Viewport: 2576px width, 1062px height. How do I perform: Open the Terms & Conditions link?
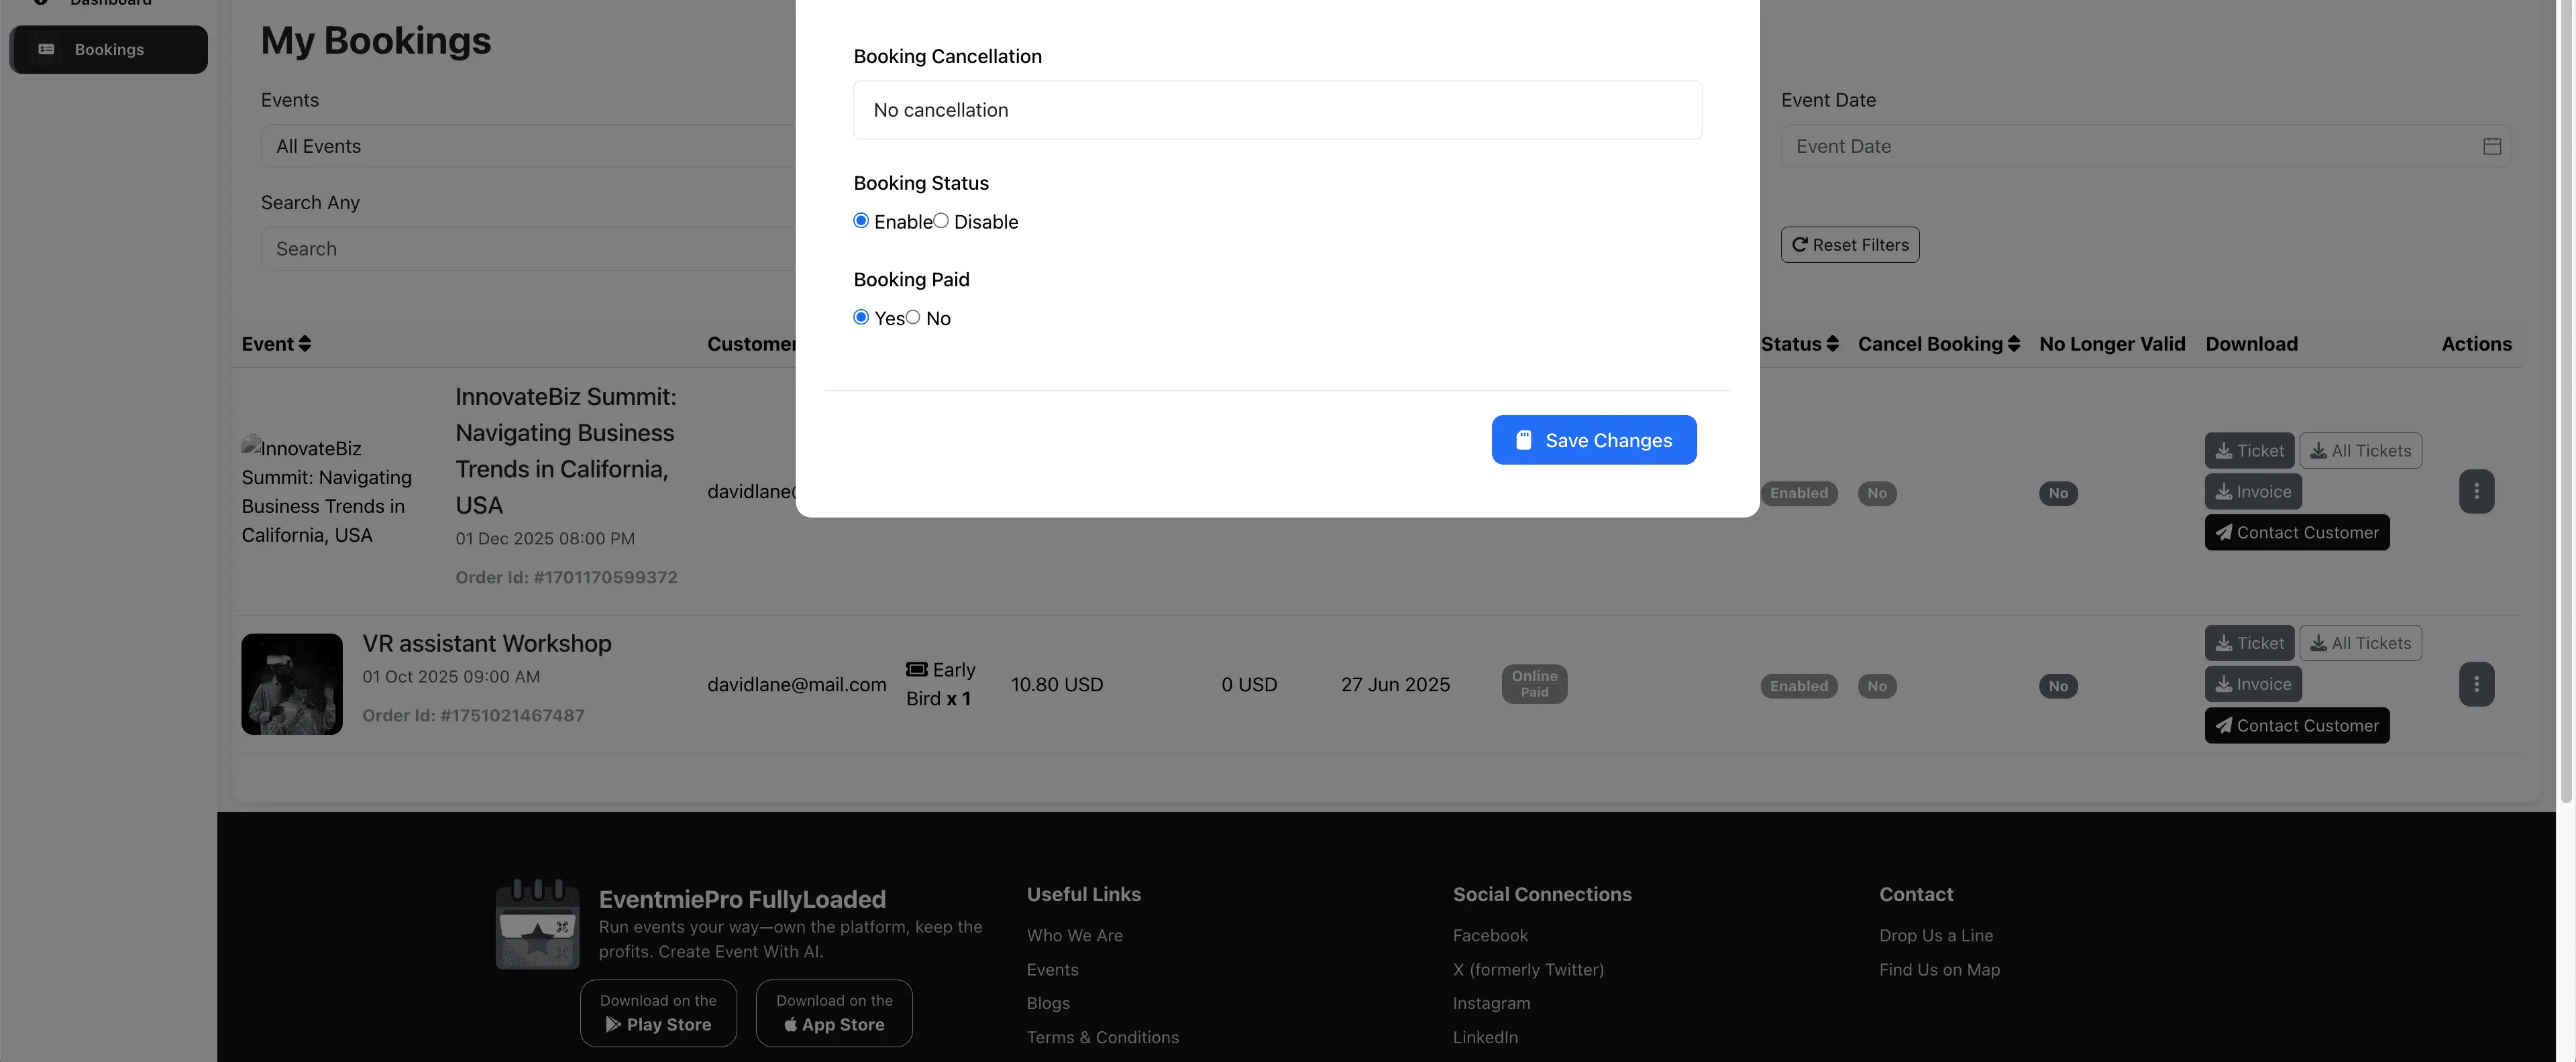(x=1103, y=1037)
